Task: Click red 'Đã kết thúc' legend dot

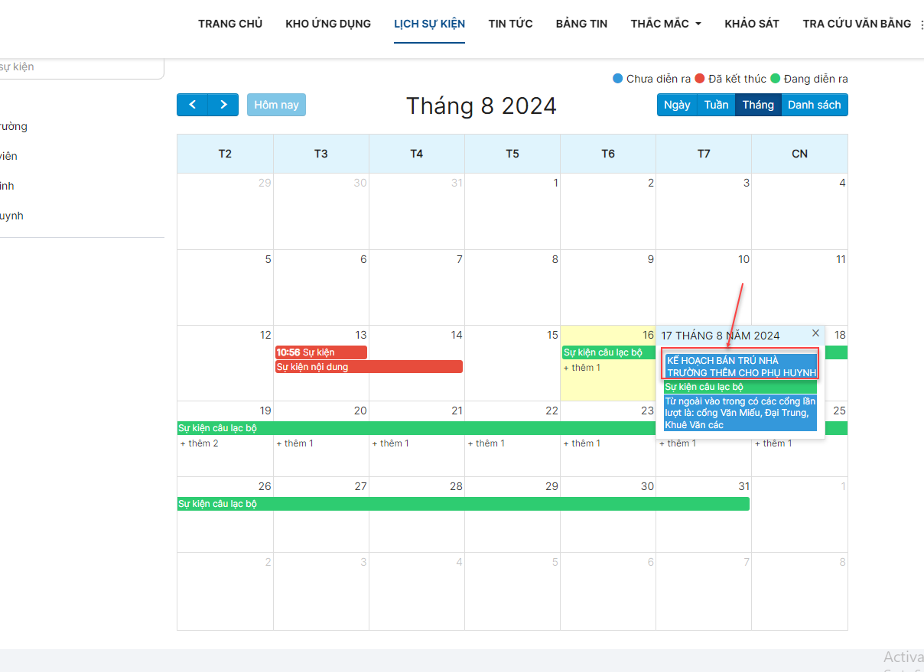Action: [x=699, y=79]
